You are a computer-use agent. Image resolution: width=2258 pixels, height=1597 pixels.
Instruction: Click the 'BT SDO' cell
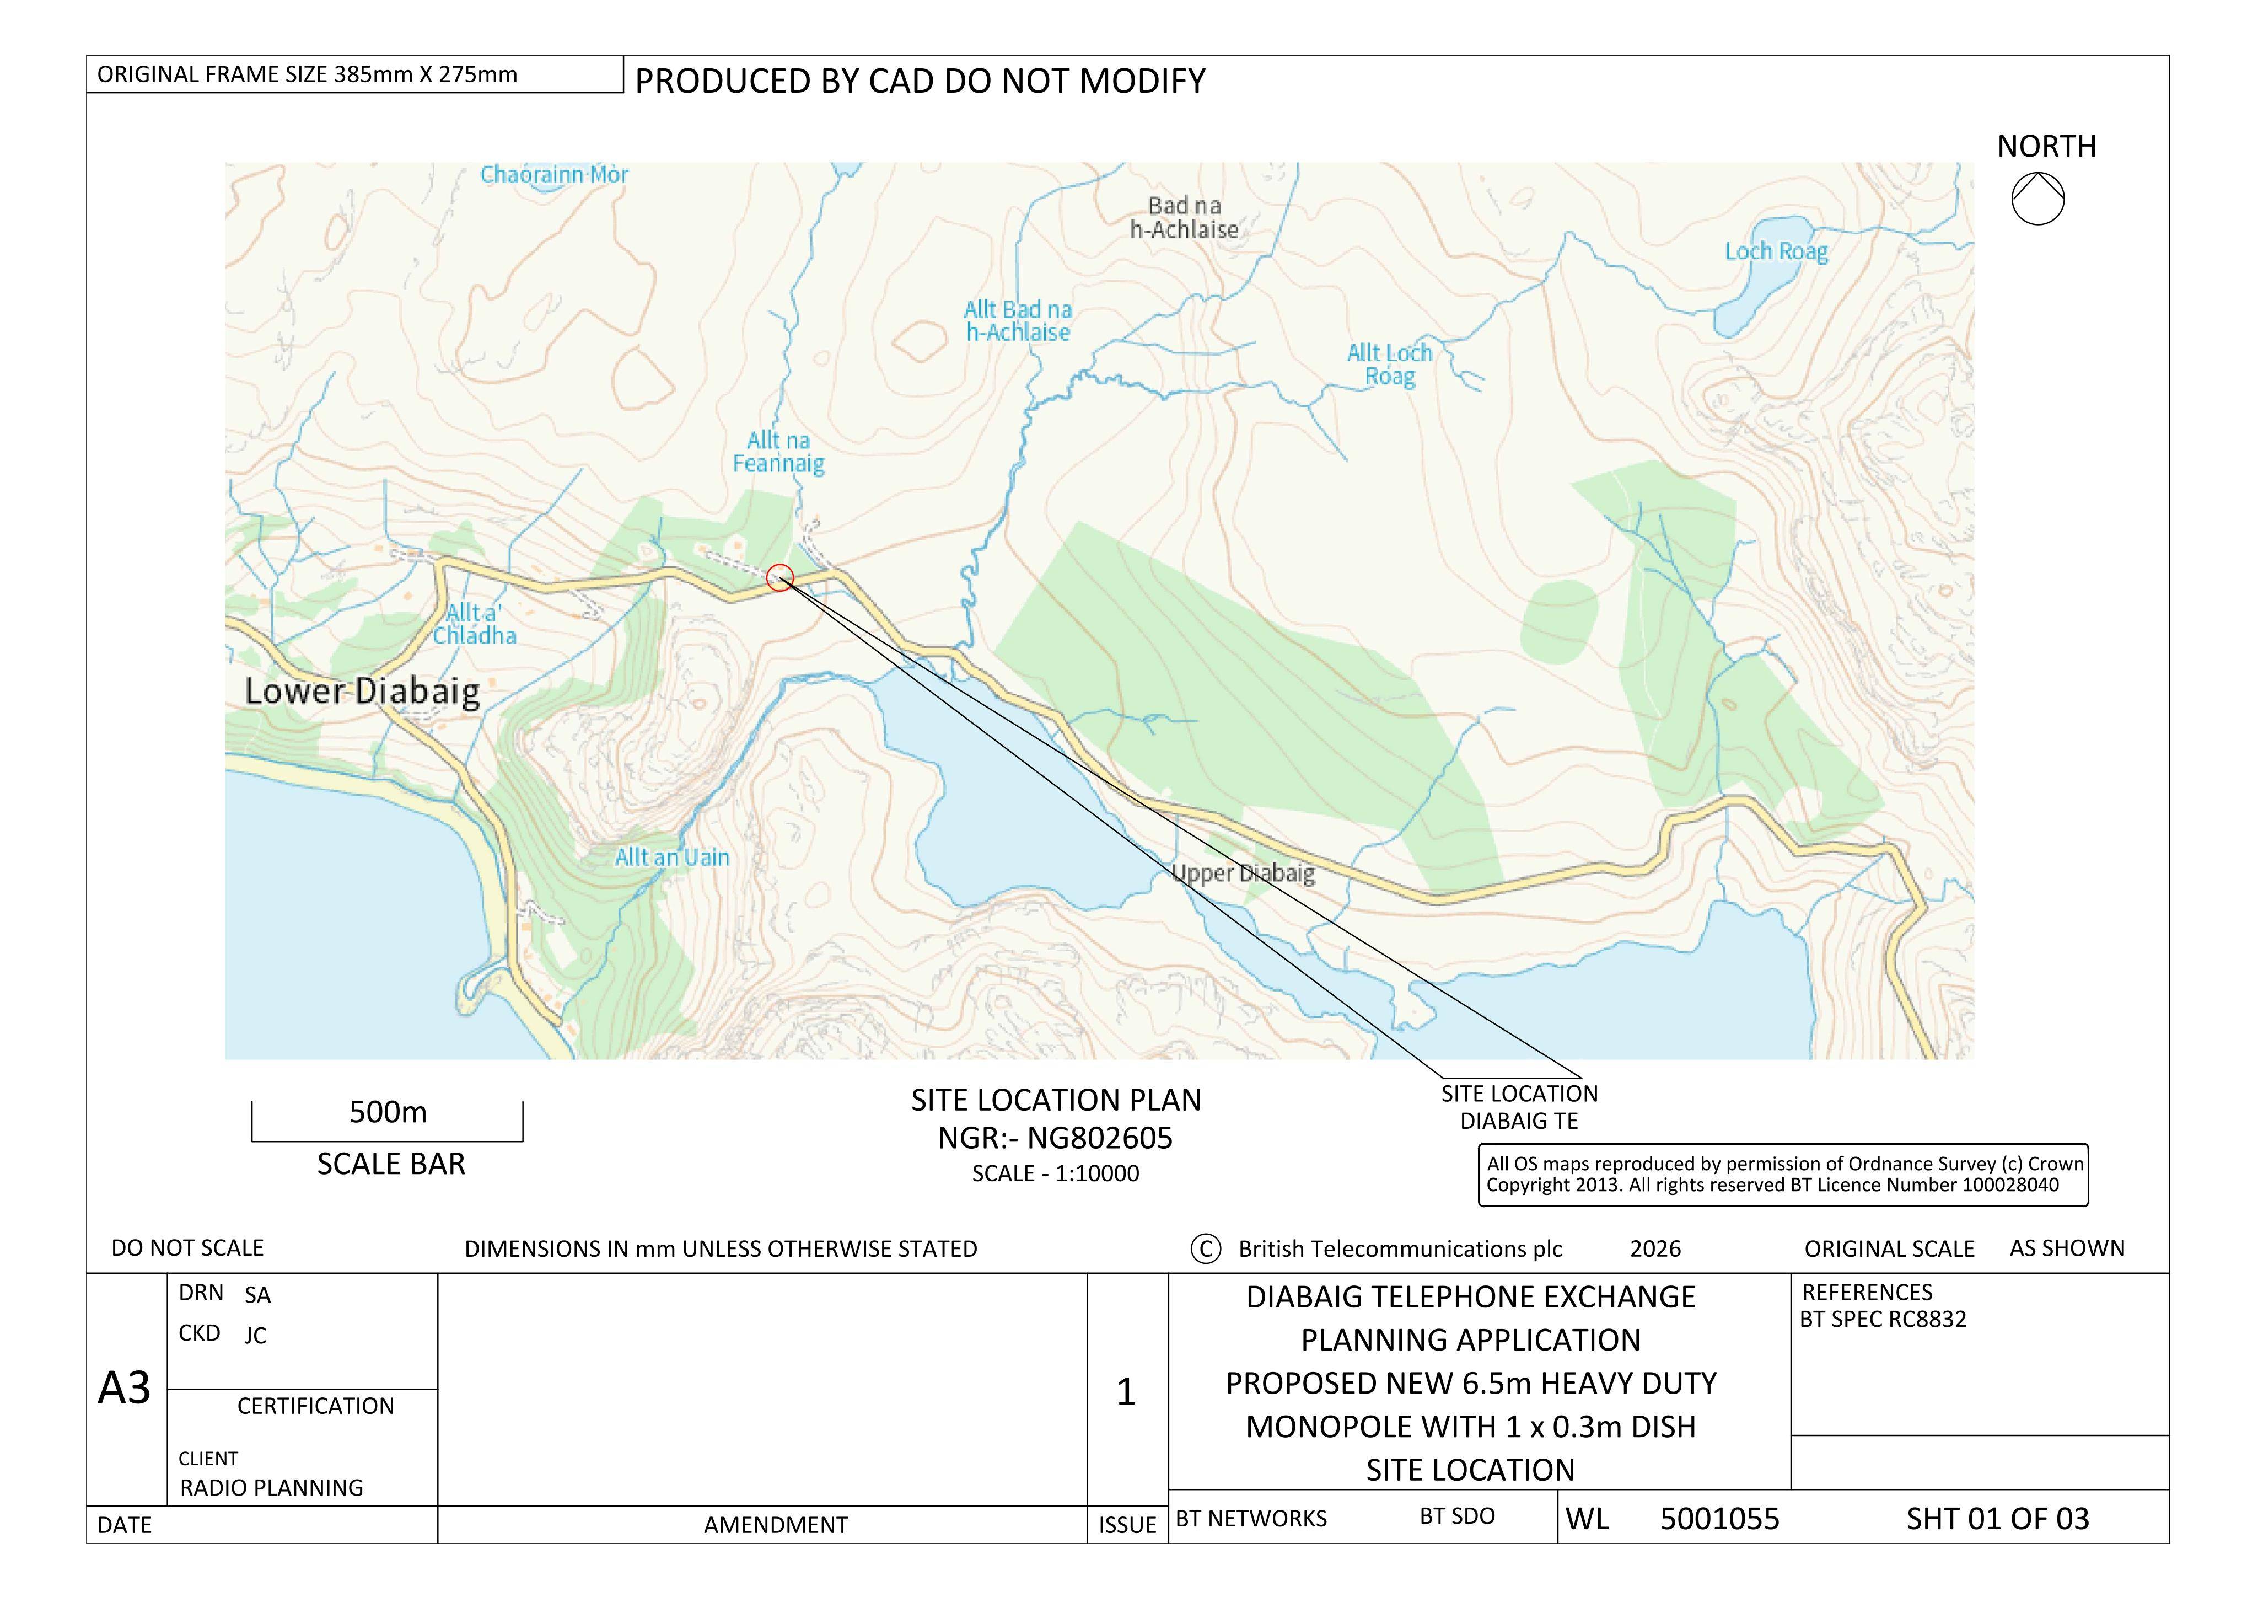1456,1516
